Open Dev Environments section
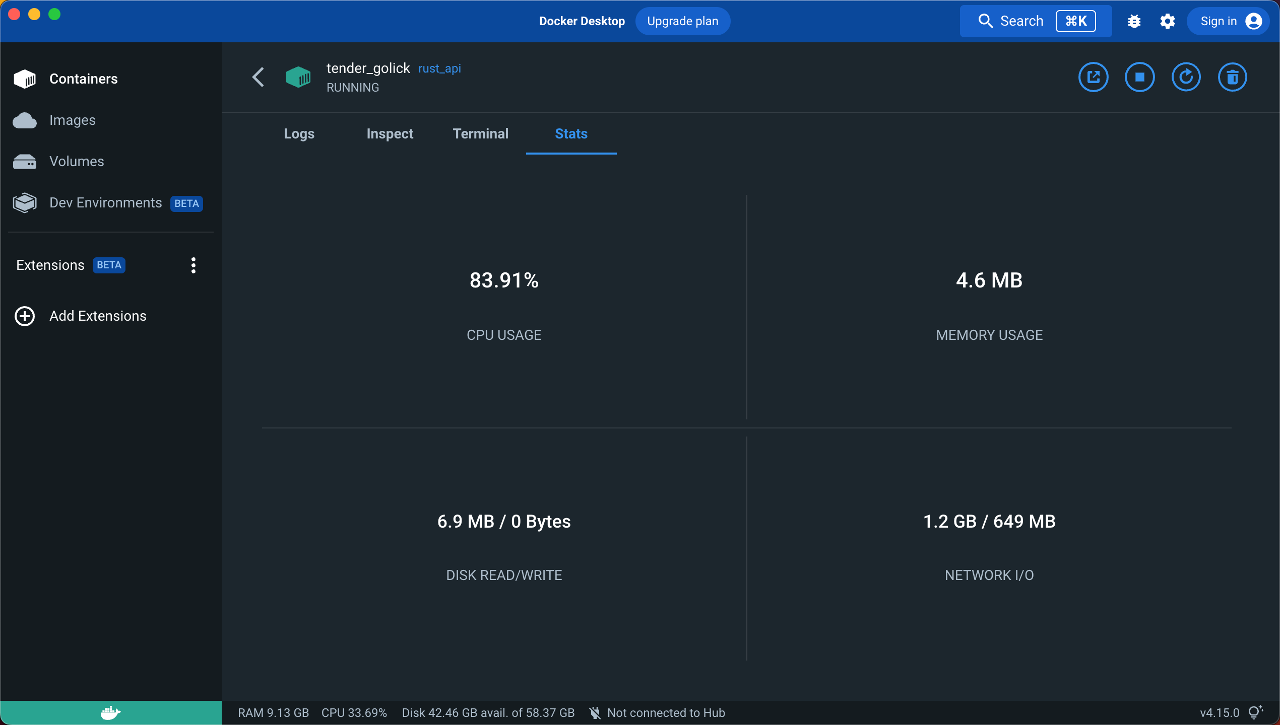This screenshot has width=1280, height=725. [105, 203]
